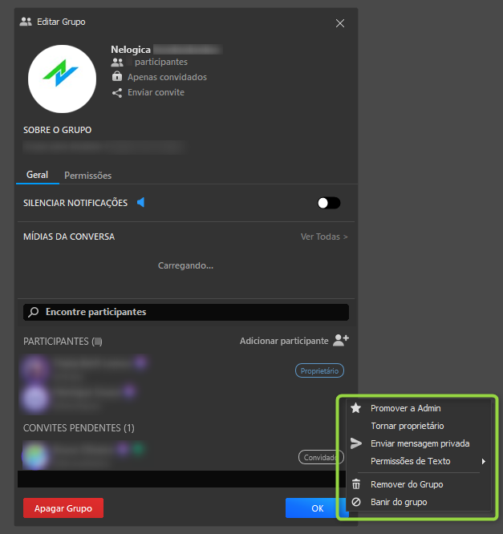Click the owner participant's avatar
This screenshot has width=503, height=534.
click(34, 369)
